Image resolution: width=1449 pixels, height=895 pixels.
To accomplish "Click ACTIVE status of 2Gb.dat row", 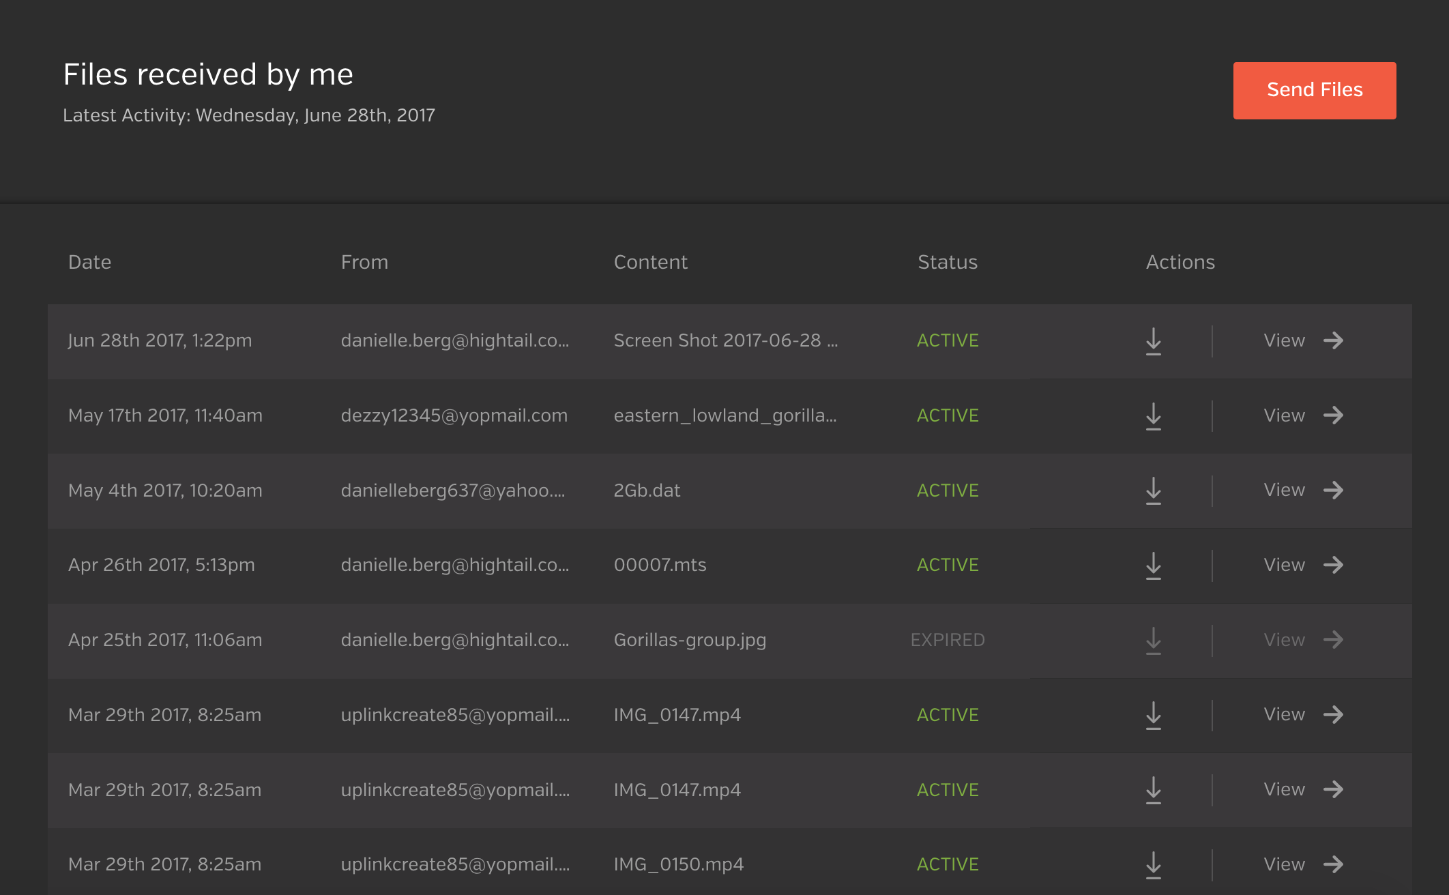I will coord(947,490).
